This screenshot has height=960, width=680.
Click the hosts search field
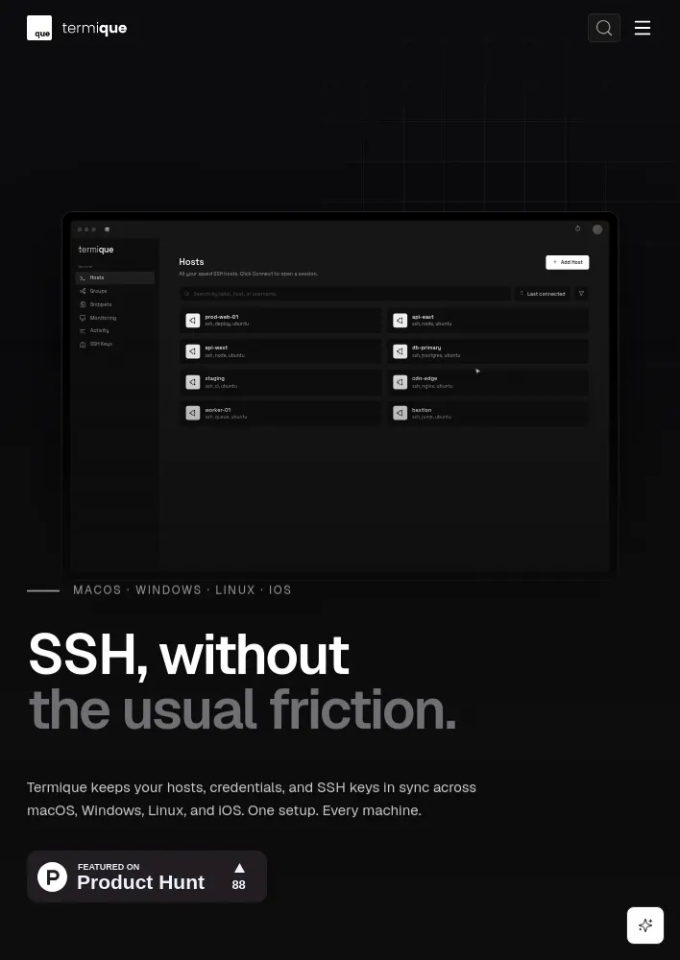[345, 294]
